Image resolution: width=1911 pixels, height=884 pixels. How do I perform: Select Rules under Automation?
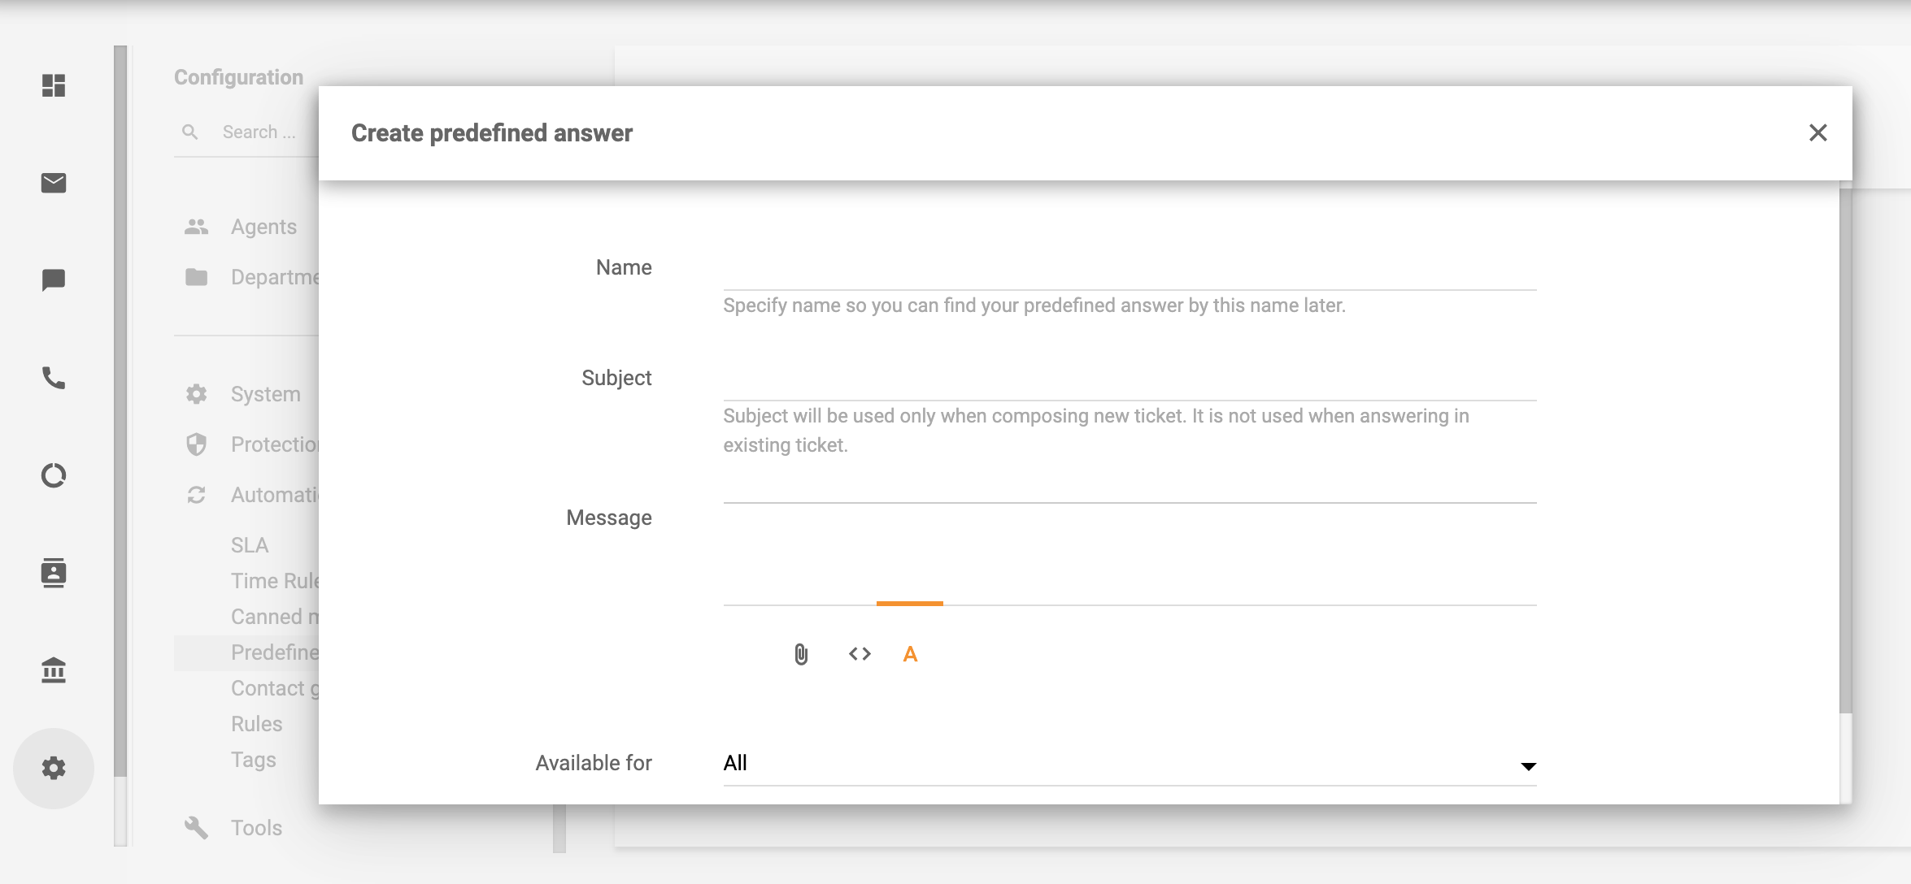coord(256,723)
